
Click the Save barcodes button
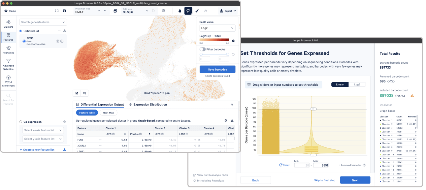[x=217, y=70]
